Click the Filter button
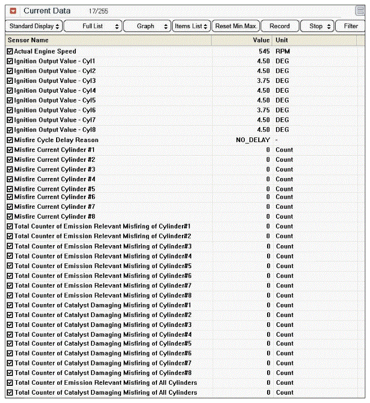 pyautogui.click(x=350, y=26)
